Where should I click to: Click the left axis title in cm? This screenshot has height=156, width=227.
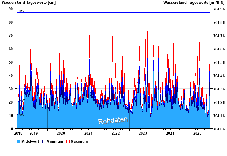(29, 3)
